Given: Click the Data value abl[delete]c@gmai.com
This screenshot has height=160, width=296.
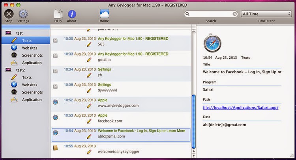Looking at the screenshot, I should (x=225, y=125).
